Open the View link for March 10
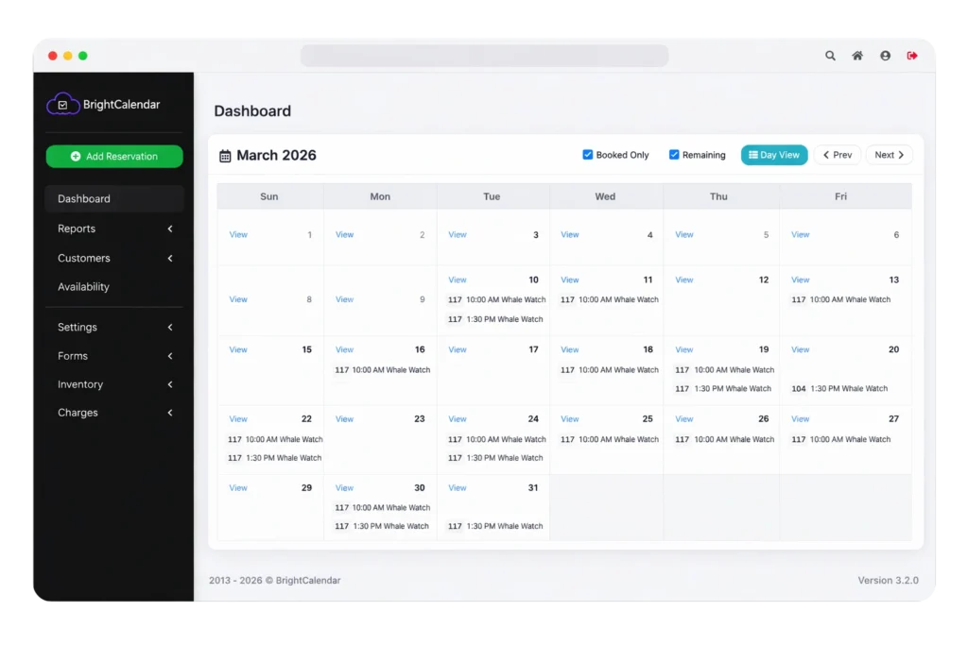This screenshot has width=968, height=645. point(458,280)
